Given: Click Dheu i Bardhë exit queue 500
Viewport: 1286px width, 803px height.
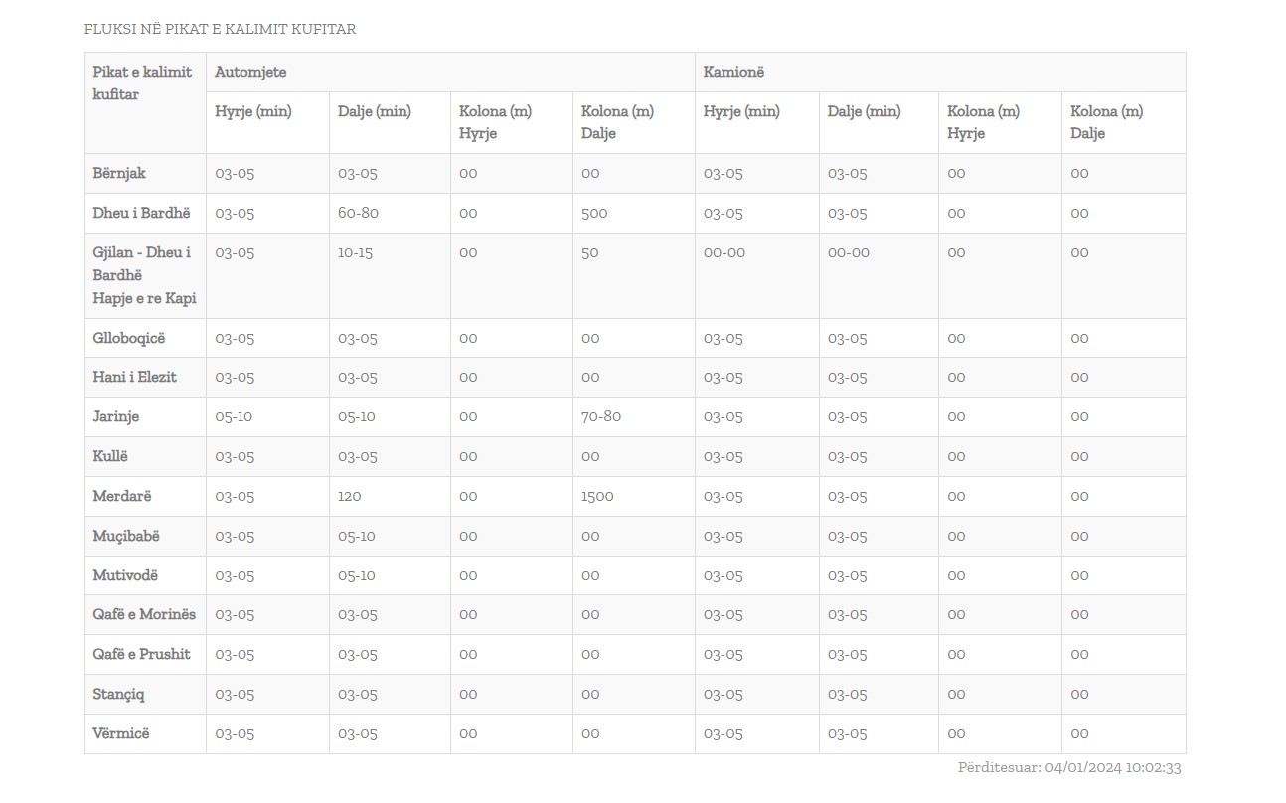Looking at the screenshot, I should tap(594, 213).
